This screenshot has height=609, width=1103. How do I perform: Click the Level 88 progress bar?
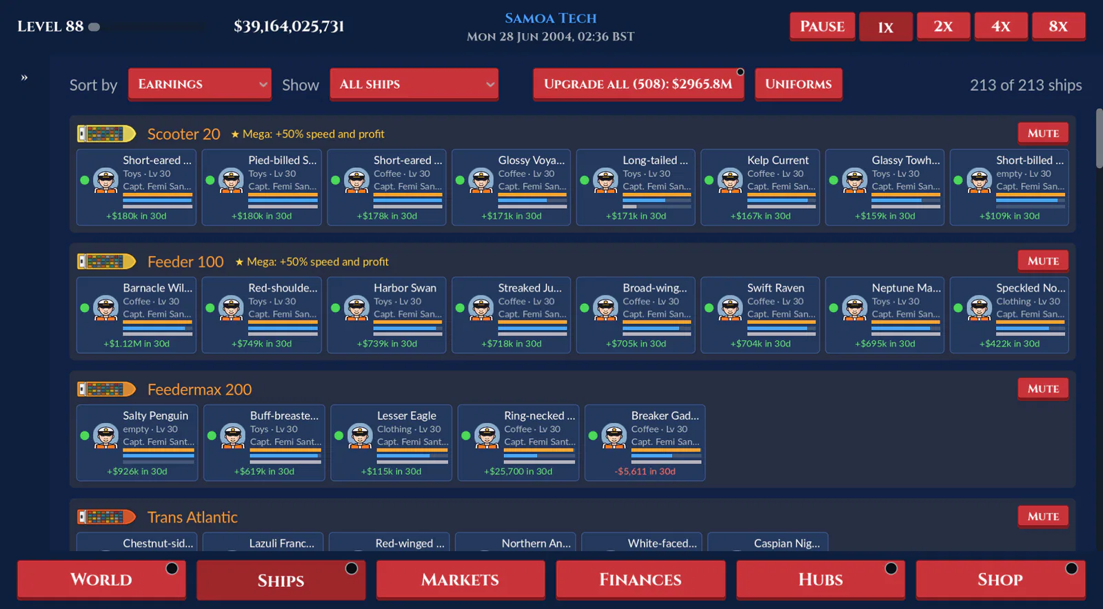tap(148, 27)
